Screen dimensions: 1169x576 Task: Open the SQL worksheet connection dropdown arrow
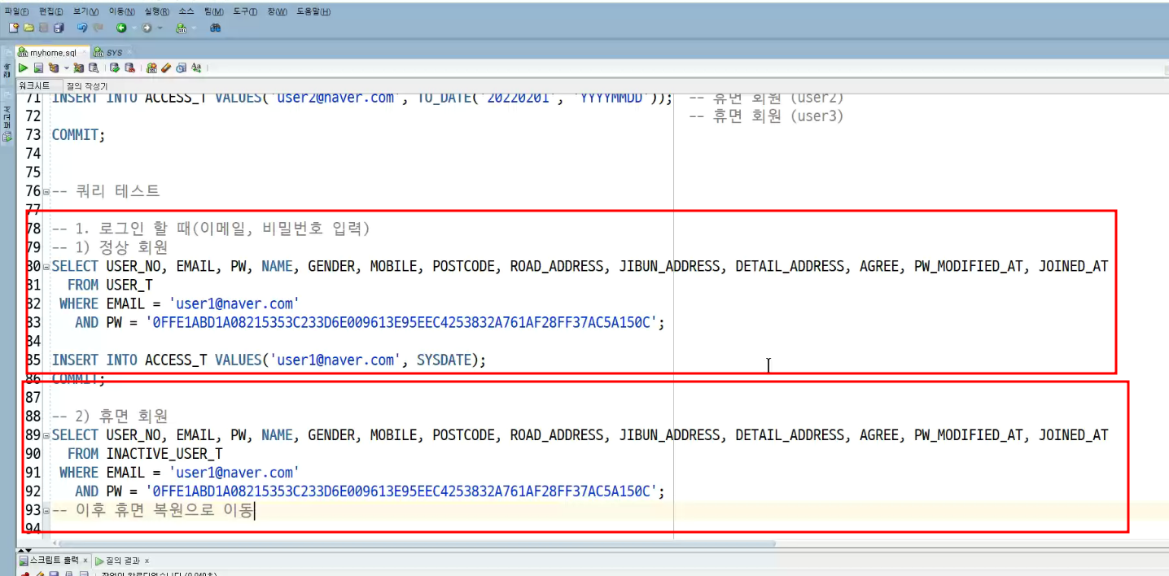pos(194,28)
